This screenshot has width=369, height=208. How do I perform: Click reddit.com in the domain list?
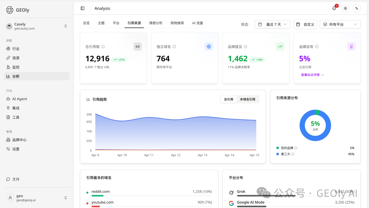pos(100,192)
